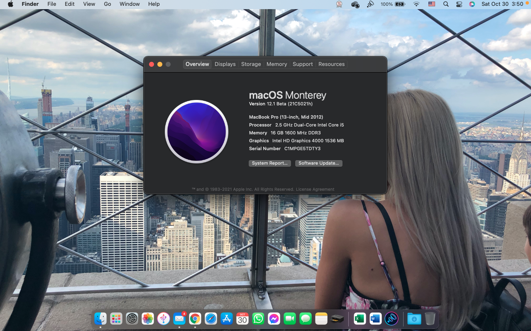The image size is (531, 331).
Task: Open Launchpad in the Dock
Action: (116, 319)
